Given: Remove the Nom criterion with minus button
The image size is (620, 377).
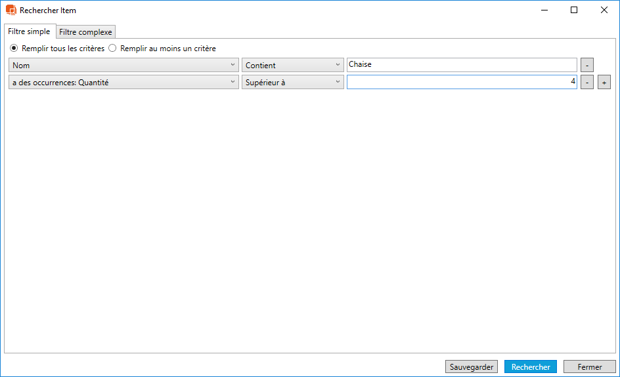Looking at the screenshot, I should tap(587, 65).
